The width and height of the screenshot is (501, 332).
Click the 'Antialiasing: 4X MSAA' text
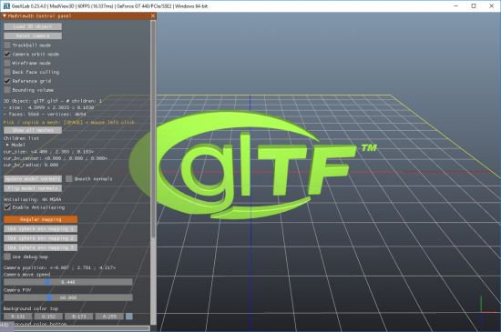[32, 199]
